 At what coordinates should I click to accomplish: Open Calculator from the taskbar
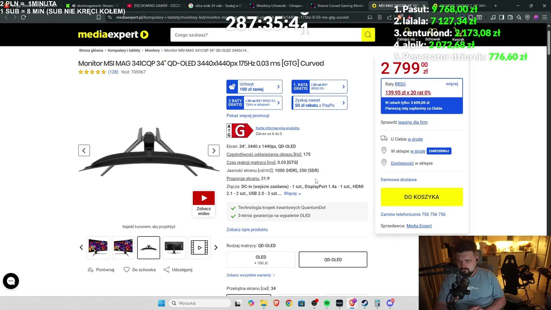tap(377, 303)
